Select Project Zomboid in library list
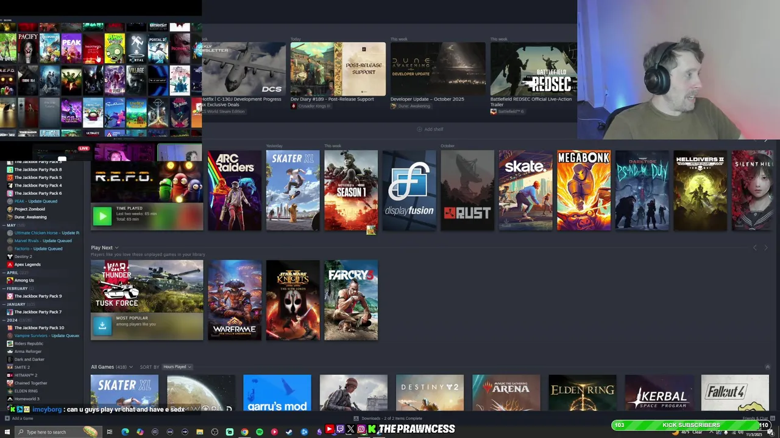780x438 pixels. click(x=29, y=209)
